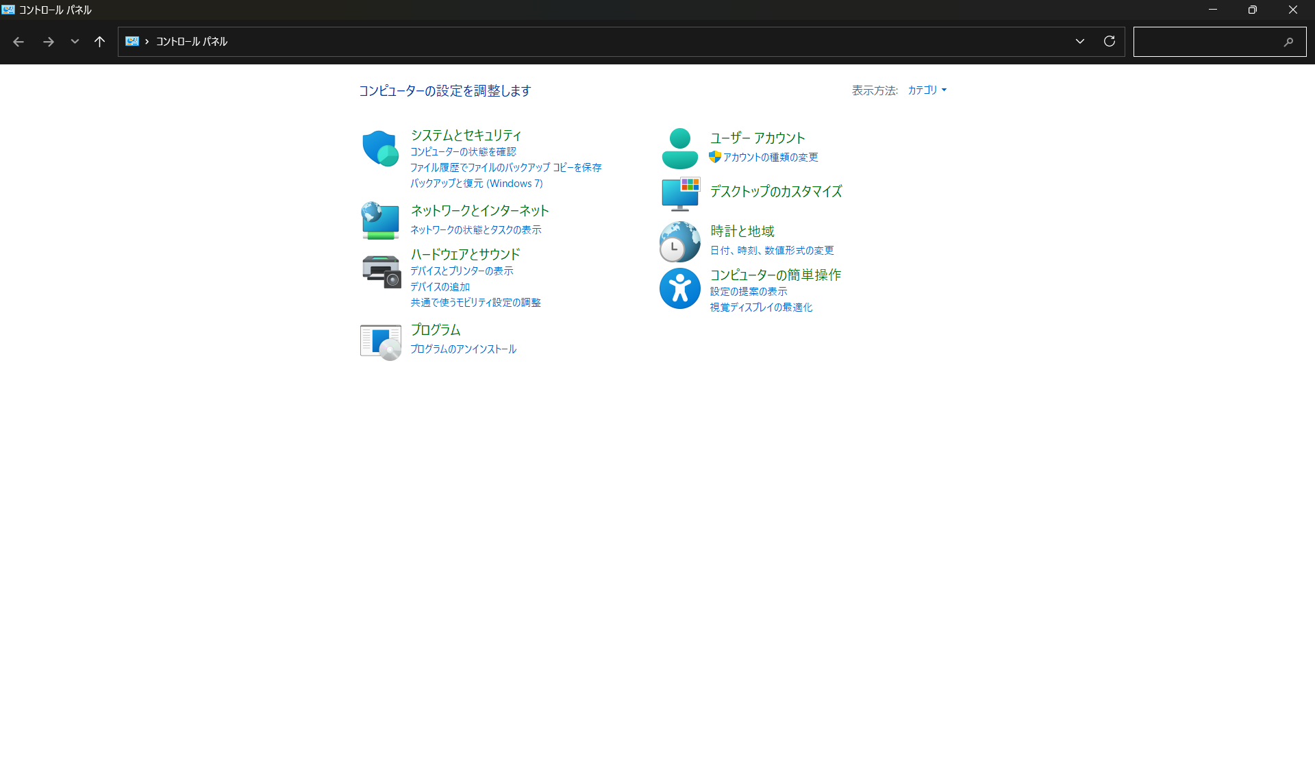This screenshot has height=761, width=1315.
Task: Go forward with the forward arrow
Action: [x=48, y=42]
